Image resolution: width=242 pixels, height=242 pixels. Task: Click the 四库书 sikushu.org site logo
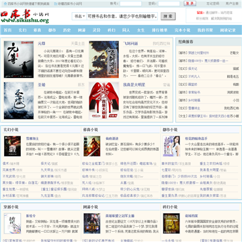click(x=25, y=16)
